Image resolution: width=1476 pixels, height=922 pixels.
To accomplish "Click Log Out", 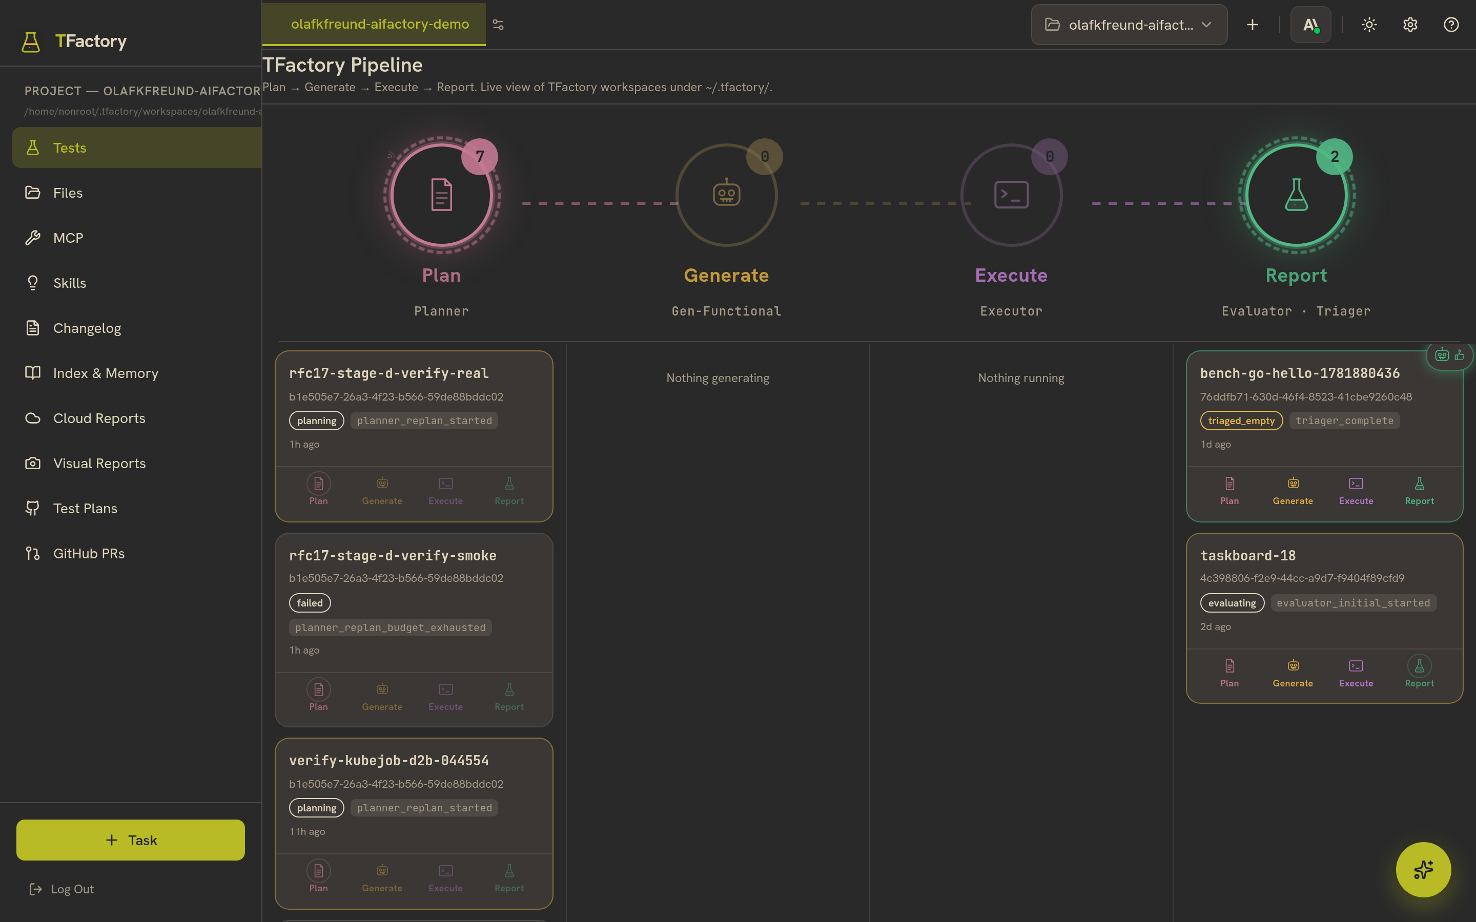I will (x=61, y=889).
